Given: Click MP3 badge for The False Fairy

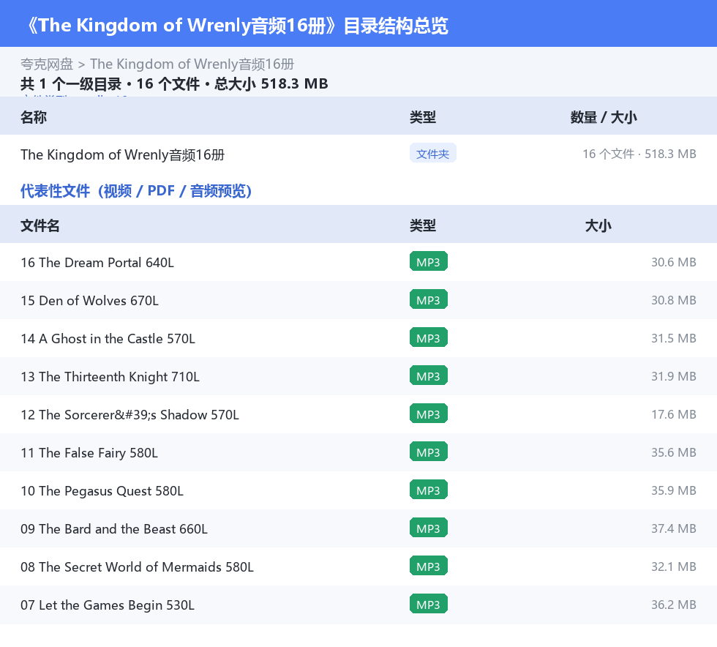Looking at the screenshot, I should point(429,452).
